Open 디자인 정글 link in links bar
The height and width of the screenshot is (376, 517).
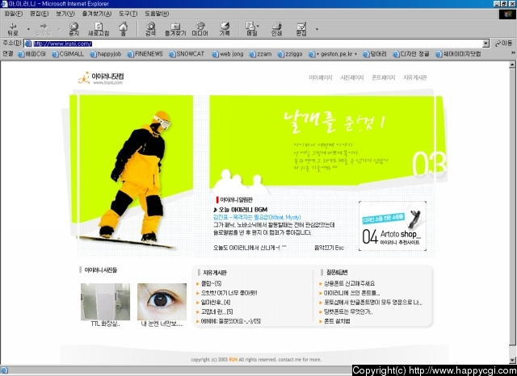coord(411,54)
